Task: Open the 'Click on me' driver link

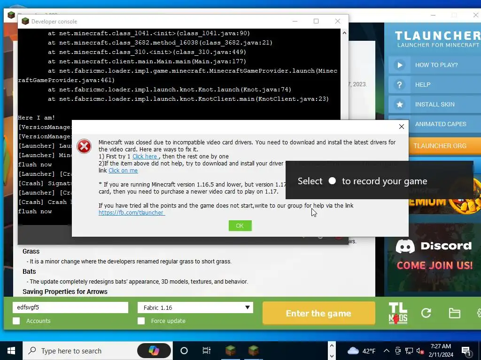Action: click(123, 171)
